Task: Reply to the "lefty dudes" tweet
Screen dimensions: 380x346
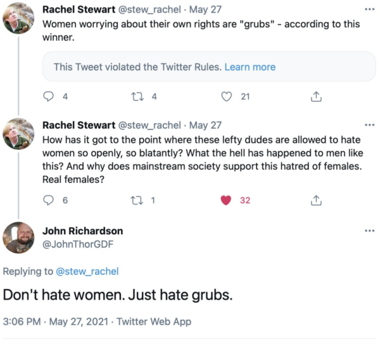Action: 49,200
